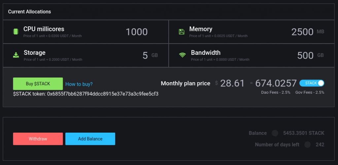
Task: Click the CPU millicores chip icon
Action: [x=16, y=32]
